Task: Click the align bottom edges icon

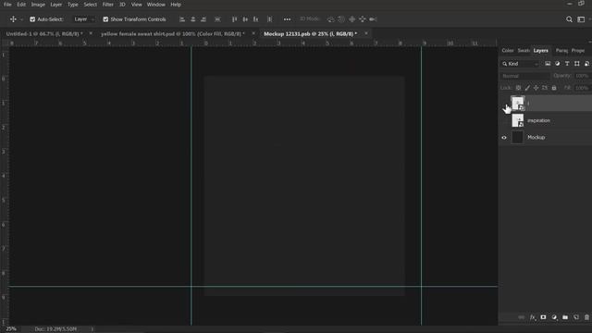Action: tap(255, 19)
